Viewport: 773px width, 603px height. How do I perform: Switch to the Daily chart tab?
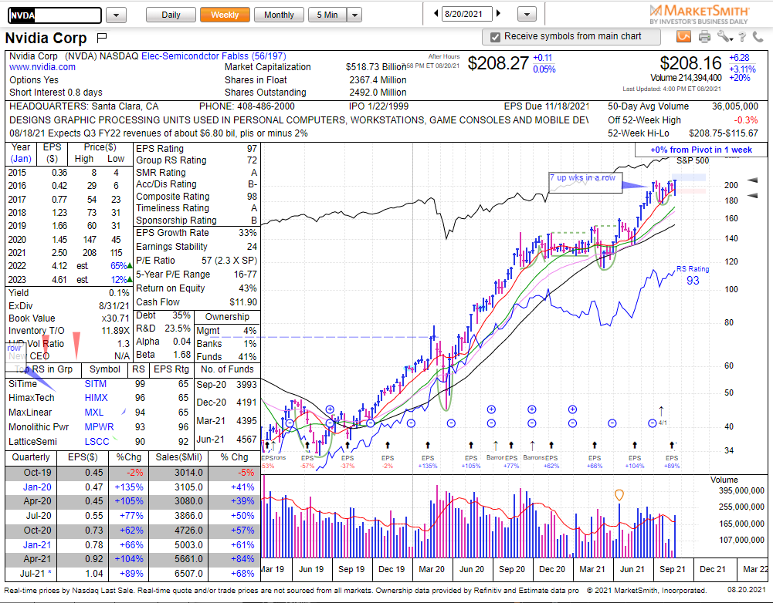171,14
